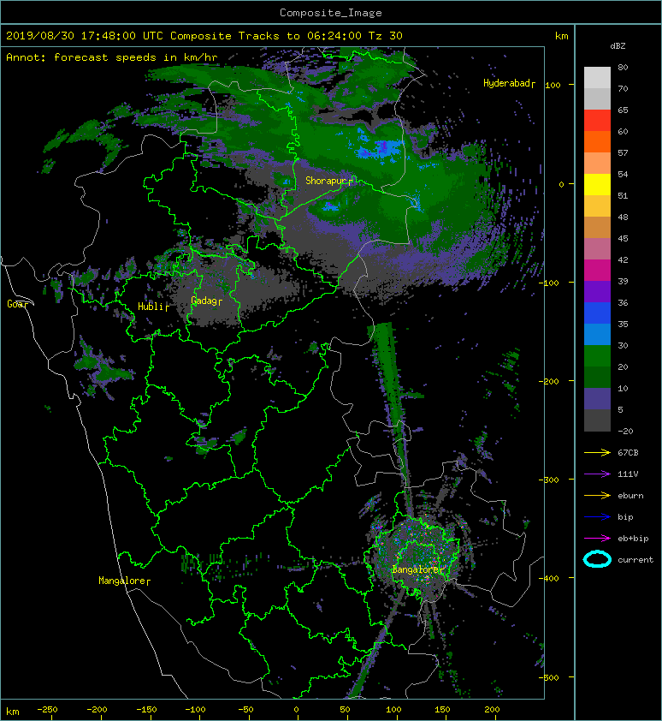Select the light orange 57–54 dBZ swatch
Image resolution: width=662 pixels, height=721 pixels.
pos(597,163)
